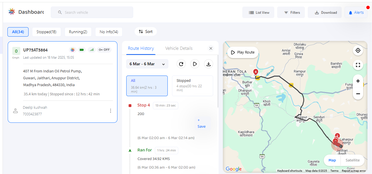Click the 0 Kmph speed badge

16,51
